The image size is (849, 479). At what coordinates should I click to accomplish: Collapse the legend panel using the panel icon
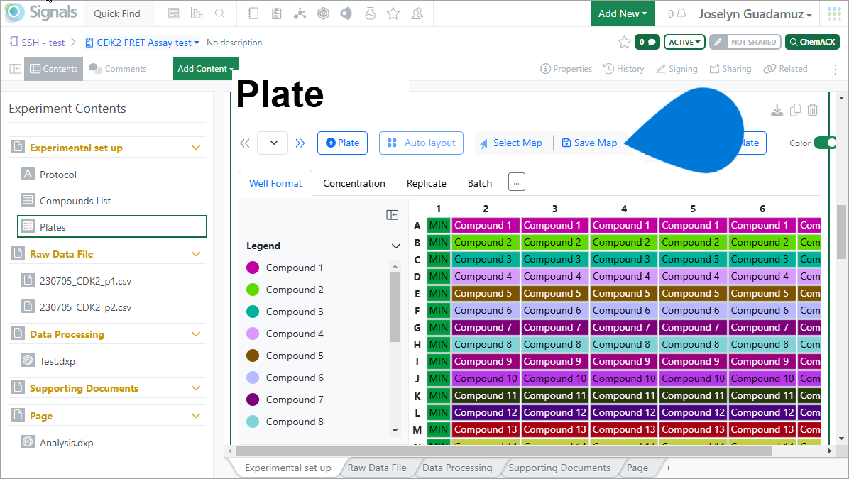tap(393, 215)
